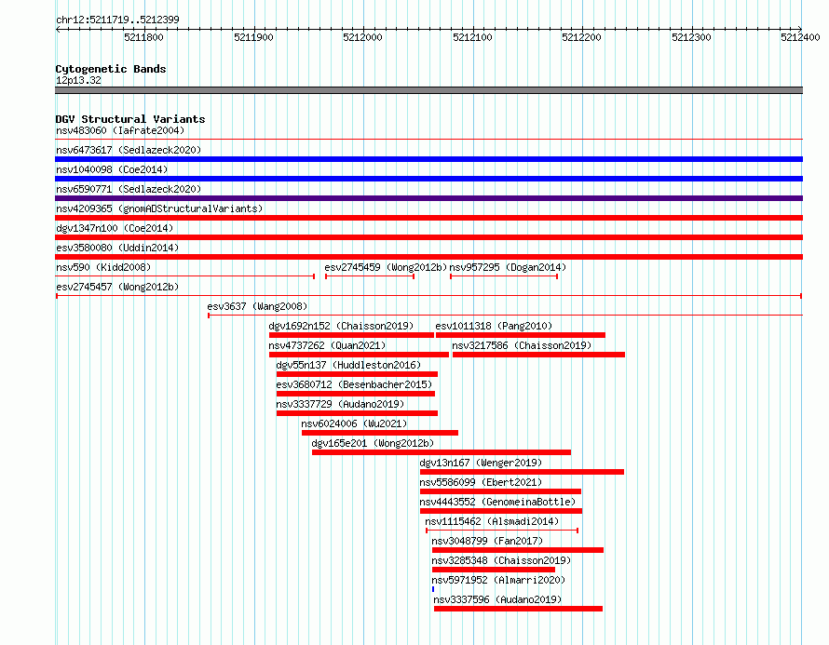Open the nsv6473617 (Sedlazeck2020) label
The image size is (829, 645).
(129, 150)
